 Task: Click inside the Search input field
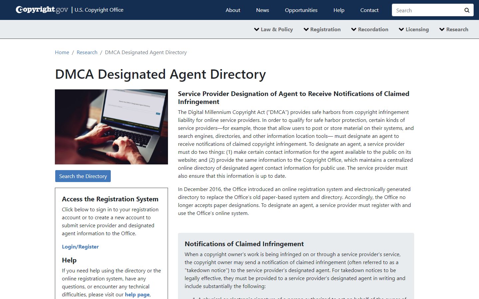427,10
